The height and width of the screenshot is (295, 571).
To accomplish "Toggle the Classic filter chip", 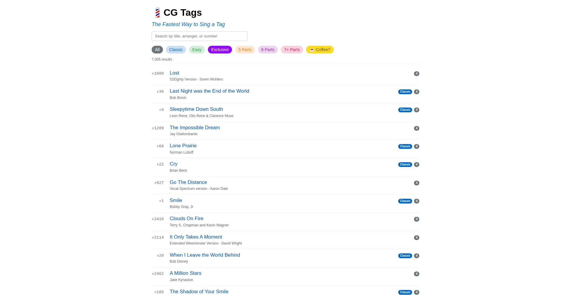I will 176,50.
